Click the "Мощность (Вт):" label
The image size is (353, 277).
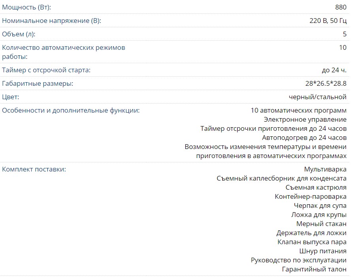pos(26,8)
